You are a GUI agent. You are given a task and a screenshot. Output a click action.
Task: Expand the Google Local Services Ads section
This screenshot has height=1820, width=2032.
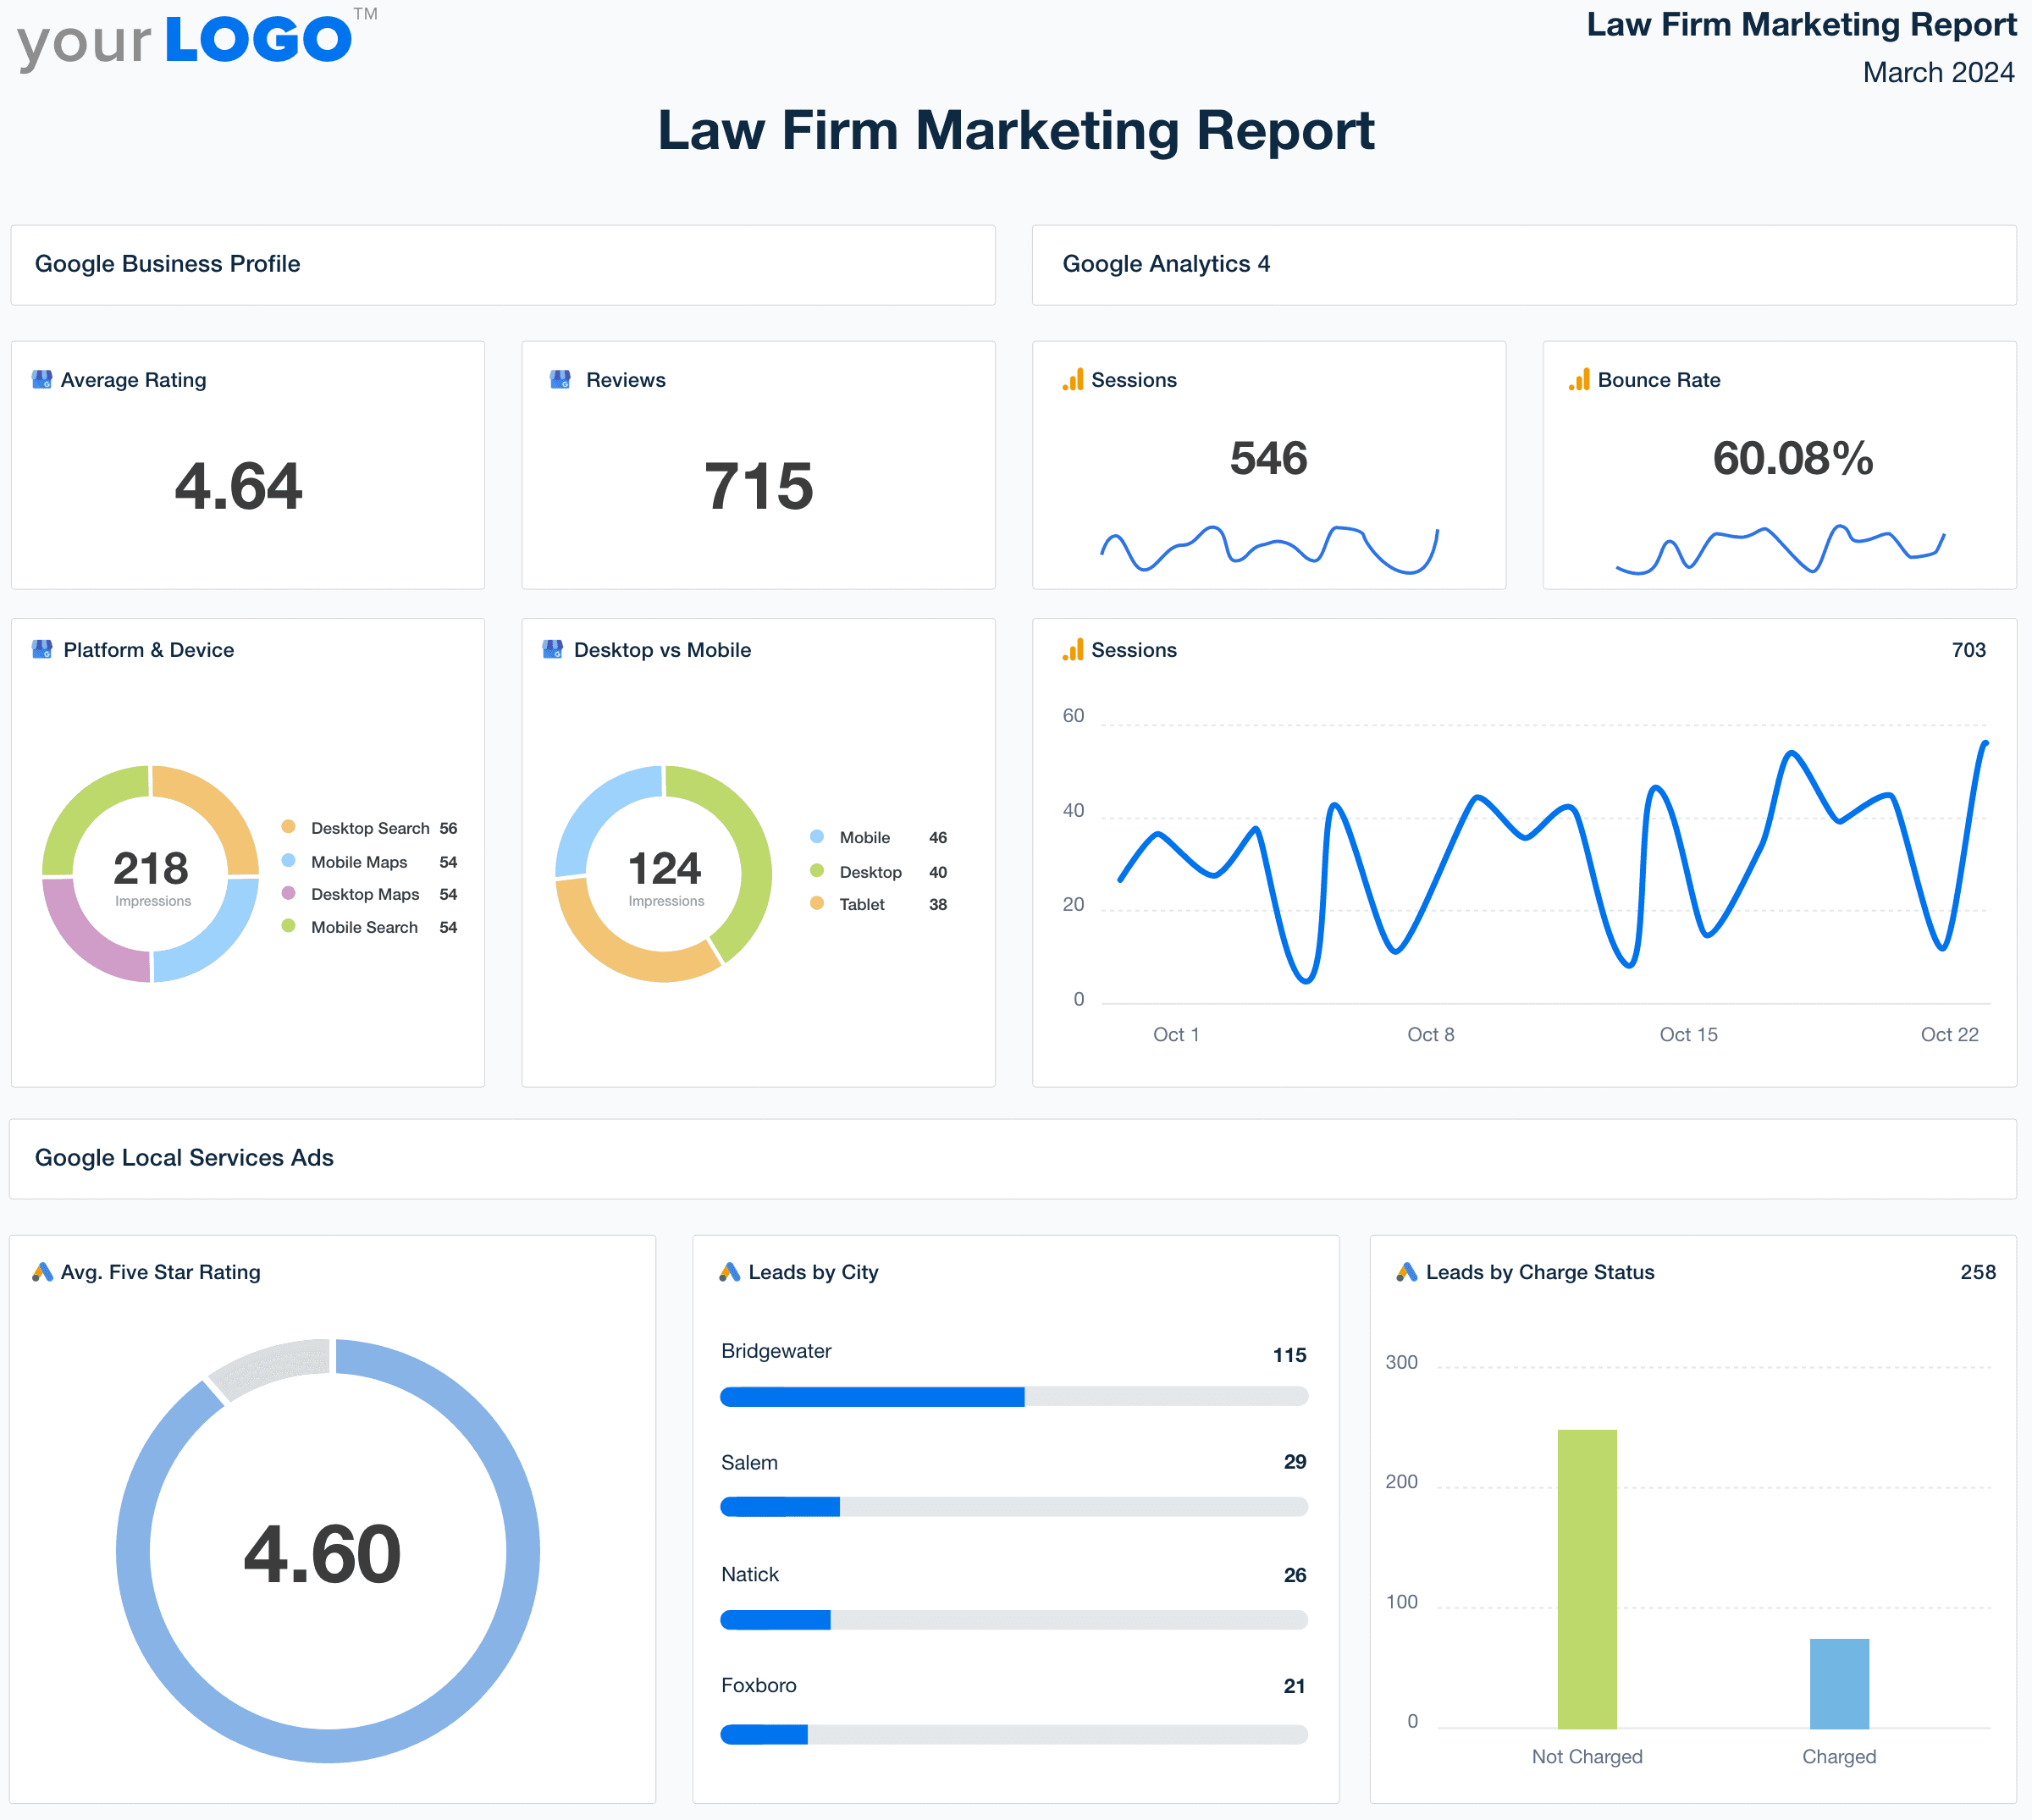pyautogui.click(x=184, y=1158)
